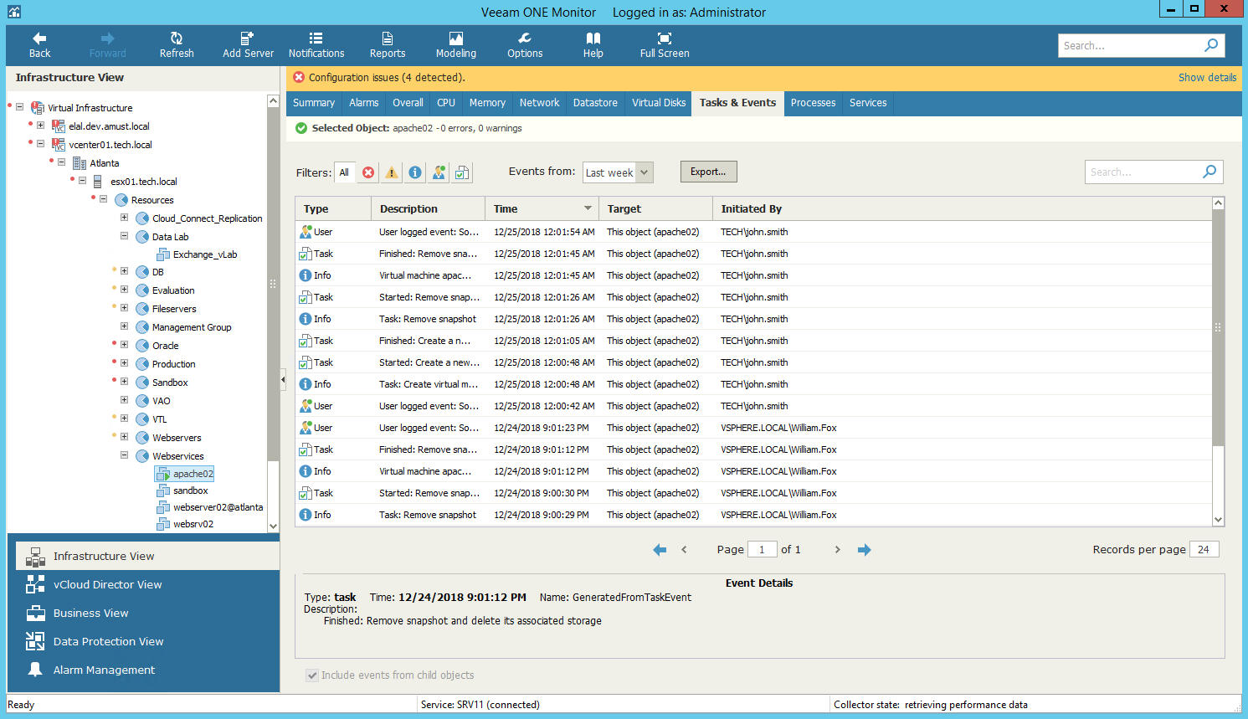Click the magnifier in the events search box

1209,172
